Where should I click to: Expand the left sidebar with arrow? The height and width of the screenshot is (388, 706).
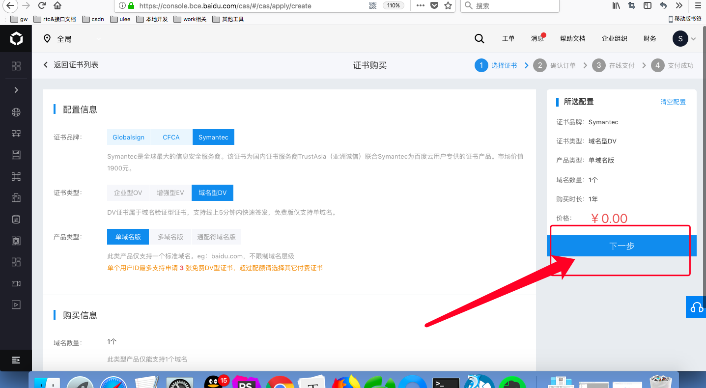[16, 90]
